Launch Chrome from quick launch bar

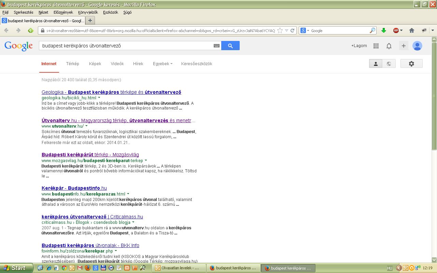[64, 268]
